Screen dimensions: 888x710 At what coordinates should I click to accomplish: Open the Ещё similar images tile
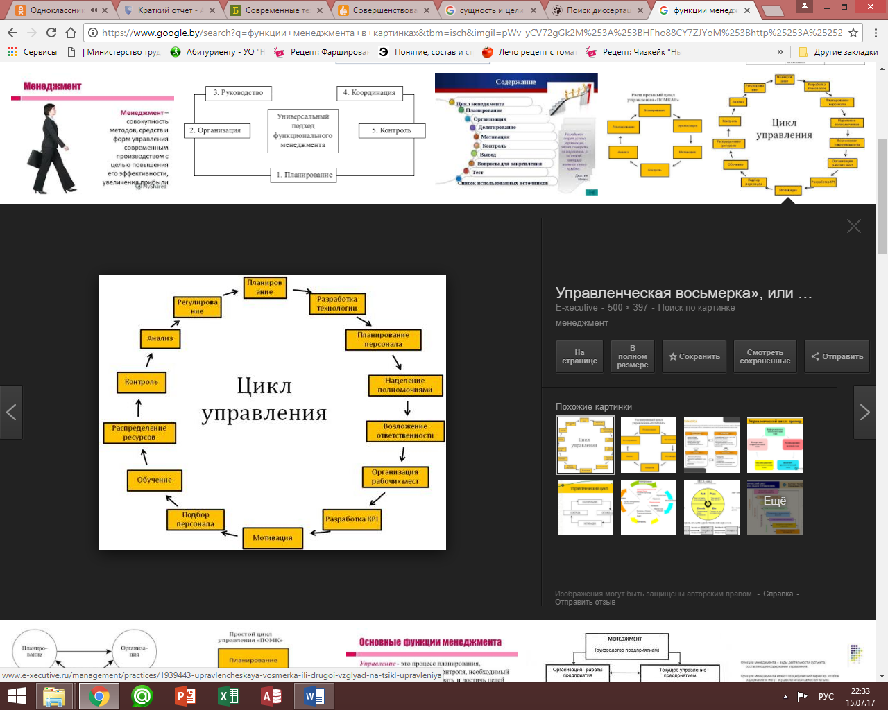tap(775, 508)
